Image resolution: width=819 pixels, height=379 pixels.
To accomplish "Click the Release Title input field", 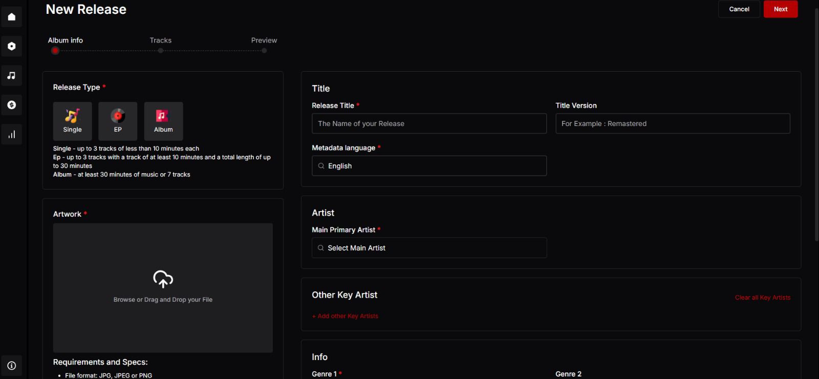I will (x=429, y=123).
